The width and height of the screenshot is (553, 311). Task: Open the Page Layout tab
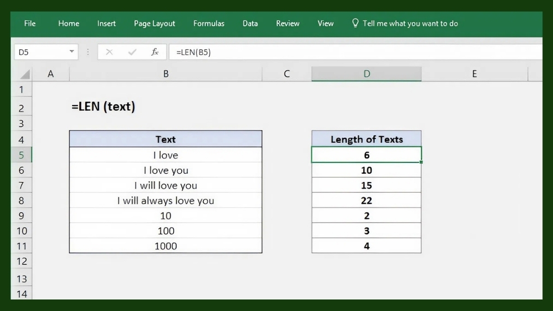coord(154,23)
